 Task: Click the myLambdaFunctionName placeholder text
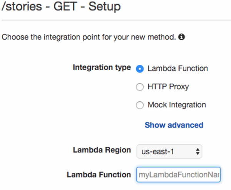tap(179, 175)
